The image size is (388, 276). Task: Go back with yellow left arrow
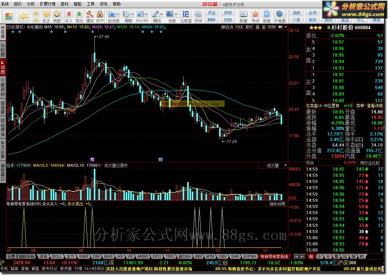point(23,17)
